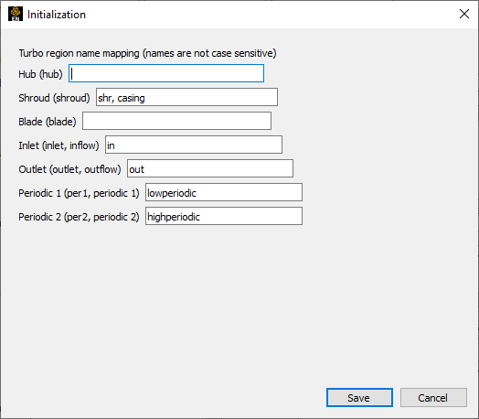Click the Shroud field containing 'shr, casing'
The image size is (479, 419).
click(x=186, y=97)
